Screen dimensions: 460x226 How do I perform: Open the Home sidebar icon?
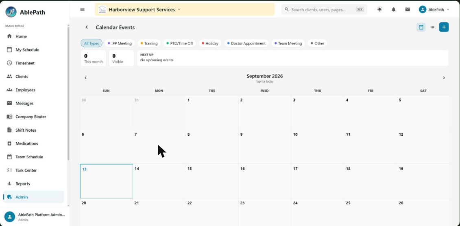pyautogui.click(x=9, y=36)
